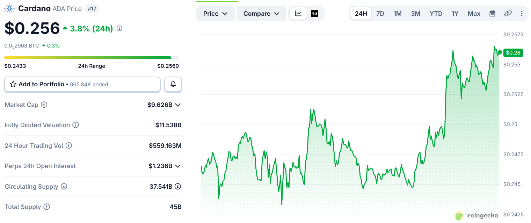The height and width of the screenshot is (223, 531).
Task: Open info icon next to 37.541B value
Action: [x=178, y=186]
